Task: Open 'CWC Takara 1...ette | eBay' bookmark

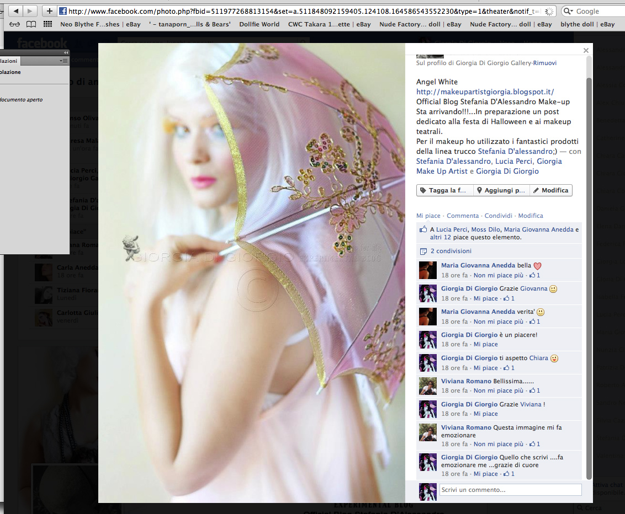Action: click(x=329, y=24)
